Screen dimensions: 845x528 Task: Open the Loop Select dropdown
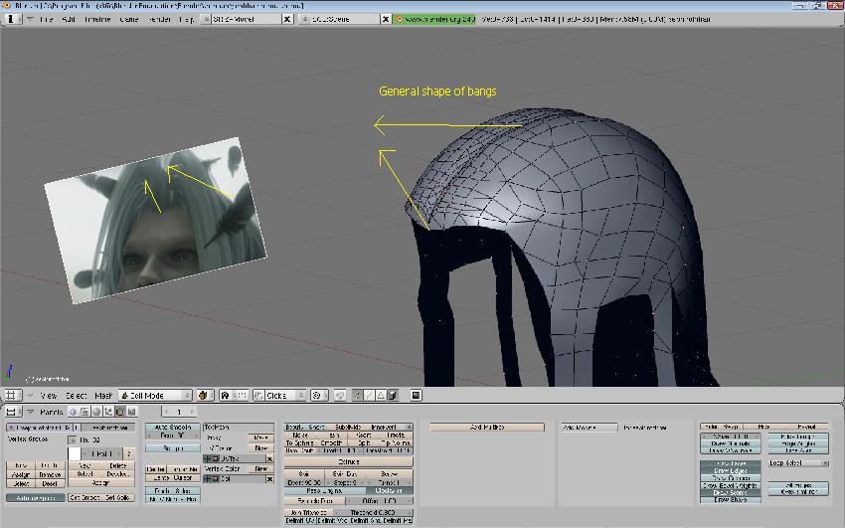point(798,463)
